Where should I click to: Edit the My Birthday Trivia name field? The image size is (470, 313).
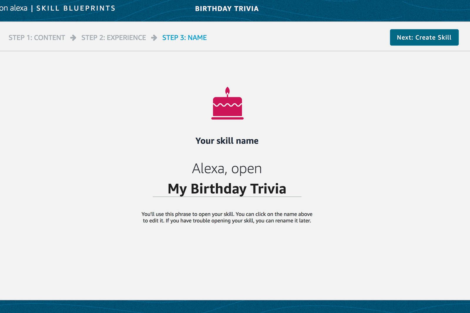click(227, 189)
